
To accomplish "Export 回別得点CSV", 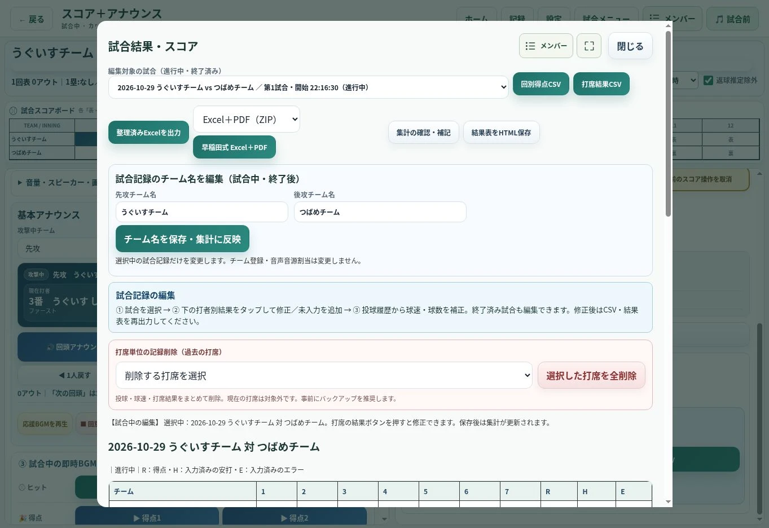I will coord(541,84).
